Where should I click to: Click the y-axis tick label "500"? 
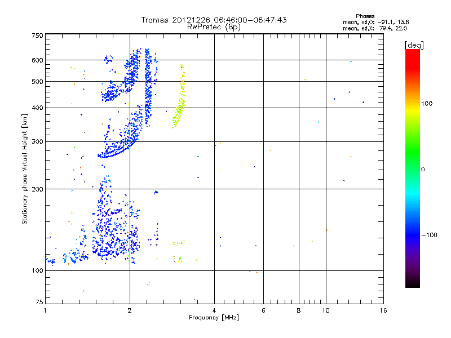coord(37,82)
